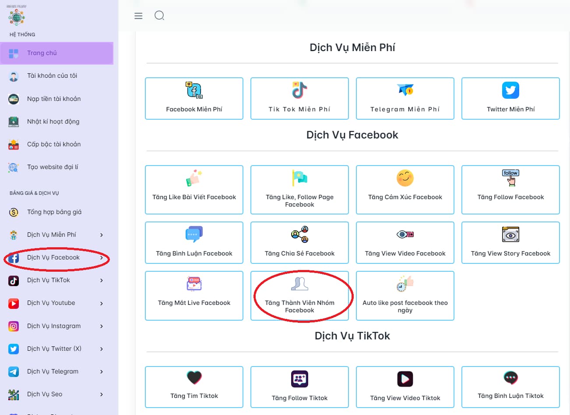Expand Dịch Vụ Facebook submenu arrow
Screen dimensions: 570x415
(x=102, y=258)
